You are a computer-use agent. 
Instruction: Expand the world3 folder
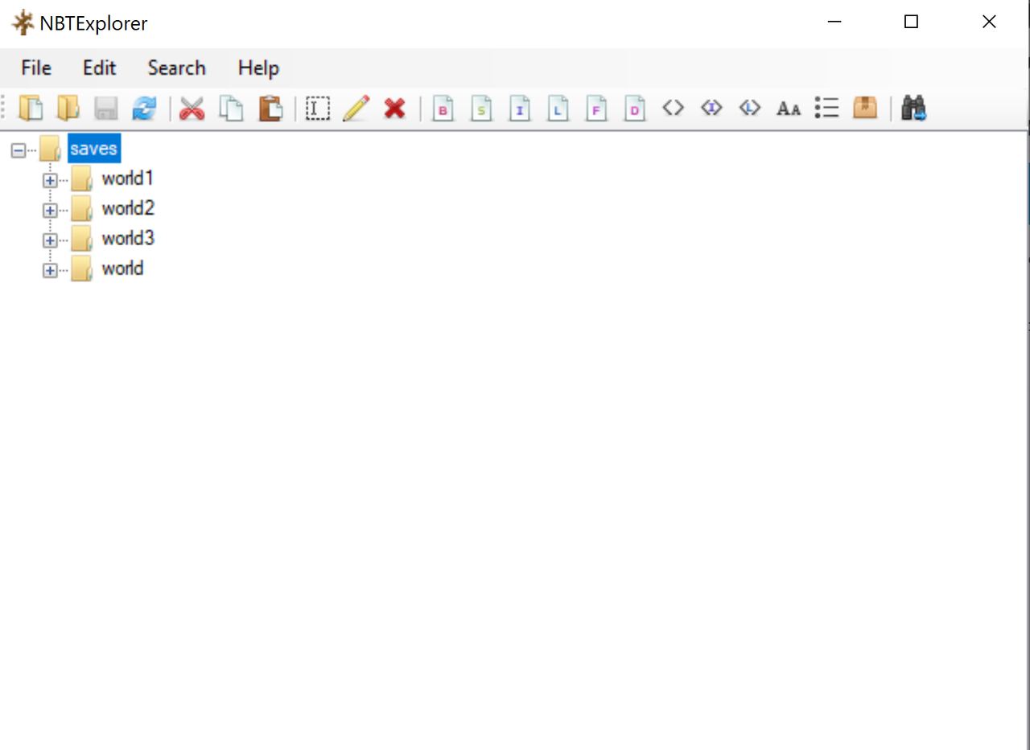[50, 240]
